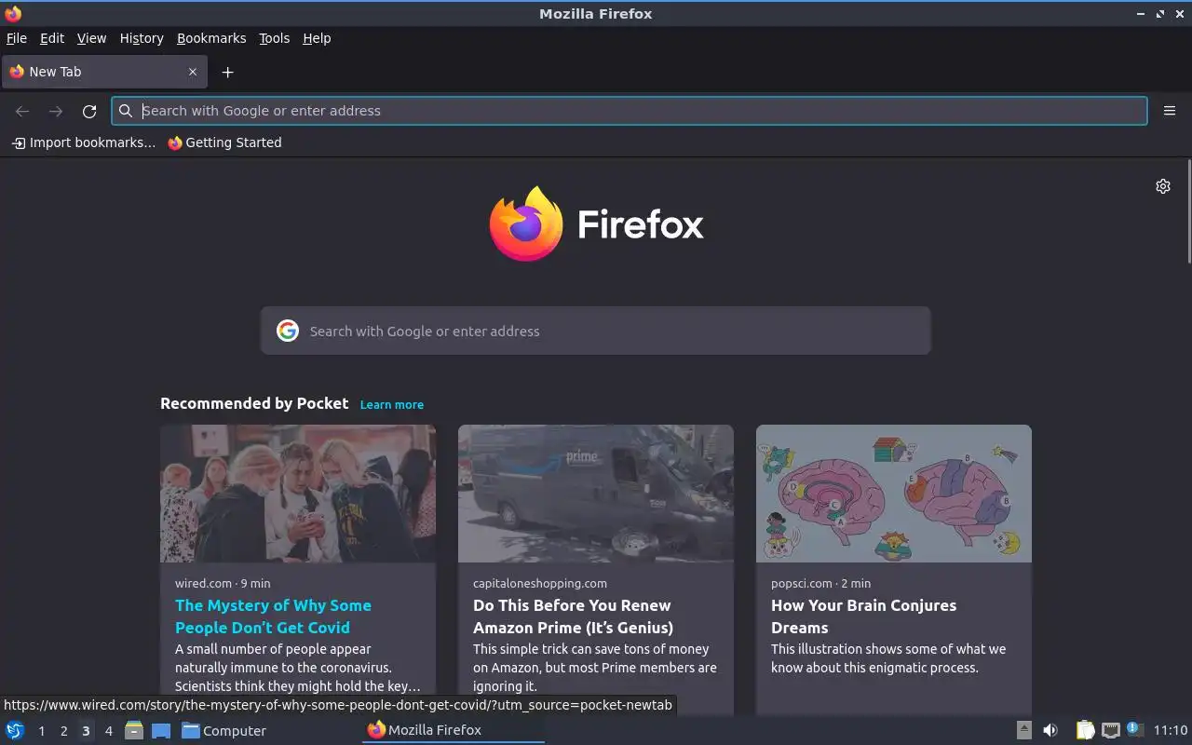Click the Amazon Prime van thumbnail
1192x745 pixels.
(x=596, y=494)
